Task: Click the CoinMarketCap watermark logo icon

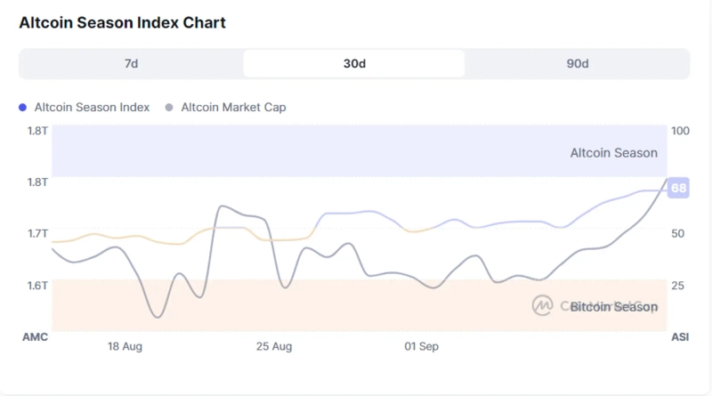Action: click(542, 306)
